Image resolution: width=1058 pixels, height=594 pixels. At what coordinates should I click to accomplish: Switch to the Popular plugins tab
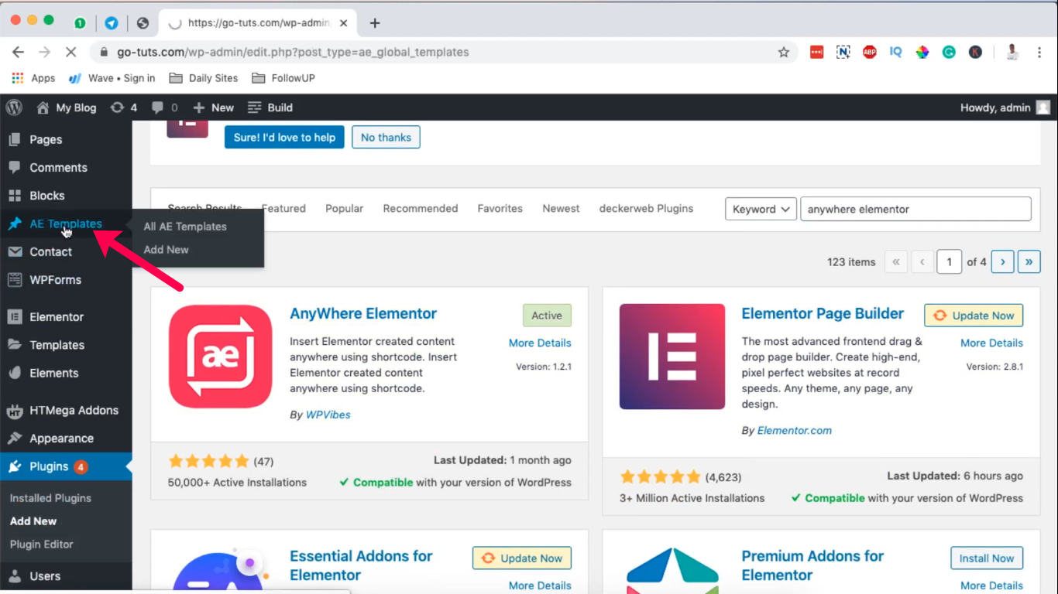click(x=344, y=209)
